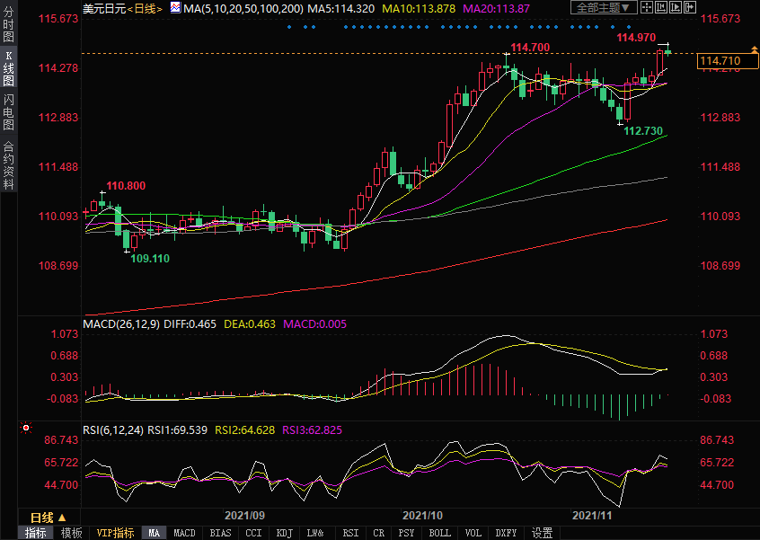
Task: Switch to the 闪电图 side tab
Action: pos(8,112)
